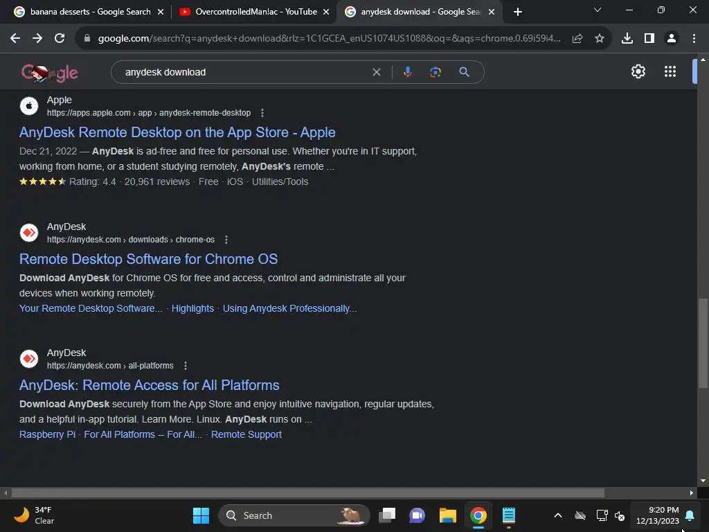Bookmark this page with the star icon
The image size is (709, 532).
(599, 39)
